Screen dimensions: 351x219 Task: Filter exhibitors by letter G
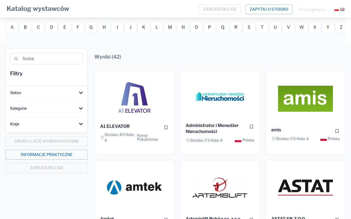click(x=91, y=27)
